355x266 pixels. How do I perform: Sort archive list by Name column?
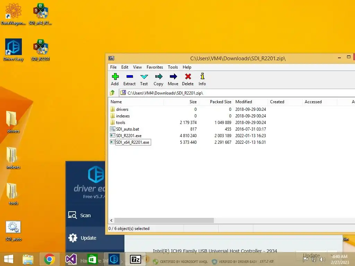pos(136,102)
